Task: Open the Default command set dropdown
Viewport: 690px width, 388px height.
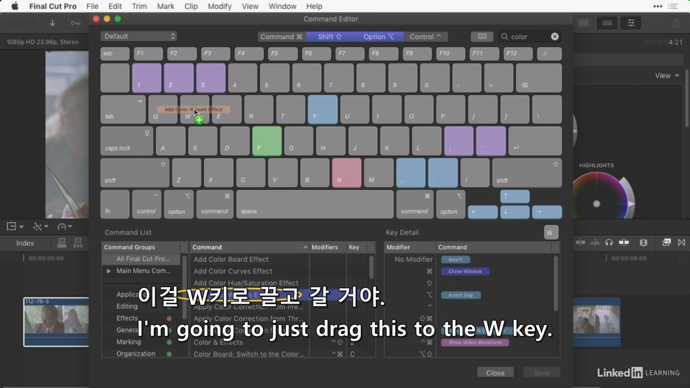Action: tap(139, 36)
